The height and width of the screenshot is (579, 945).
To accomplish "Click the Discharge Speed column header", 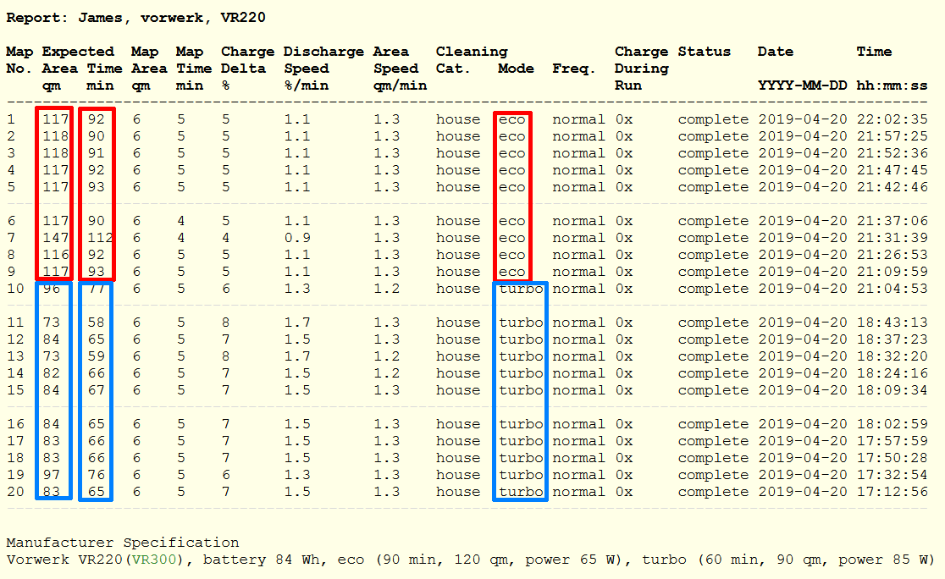I will coord(323,68).
